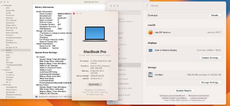
Task: Select SAS in the Hardware list
Action: [8, 55]
